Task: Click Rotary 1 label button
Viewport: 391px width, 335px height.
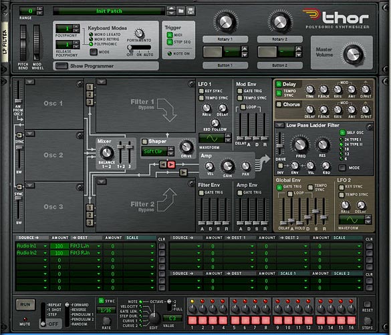Action: click(225, 39)
